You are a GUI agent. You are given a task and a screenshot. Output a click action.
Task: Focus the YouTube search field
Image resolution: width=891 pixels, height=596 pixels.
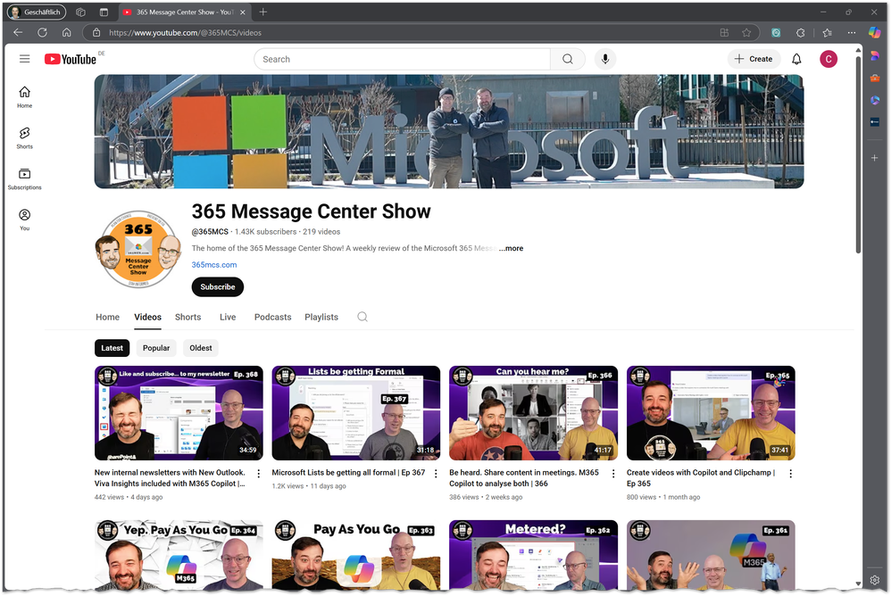coord(403,59)
